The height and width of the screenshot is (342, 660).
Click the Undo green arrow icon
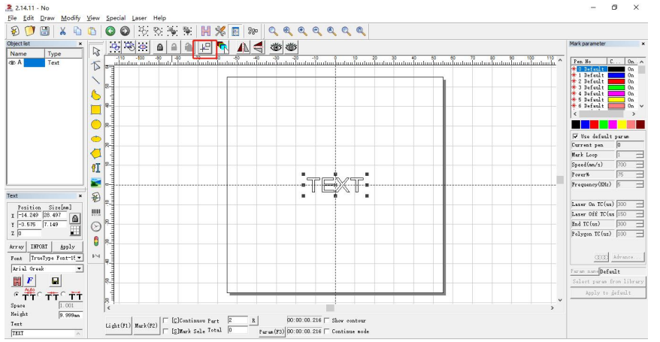click(x=110, y=31)
